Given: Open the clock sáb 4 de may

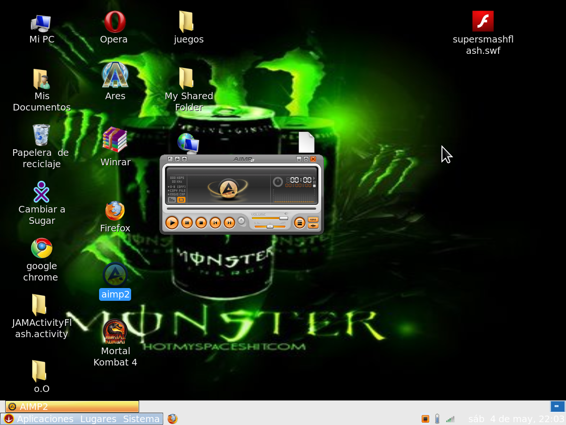Looking at the screenshot, I should pos(516,419).
